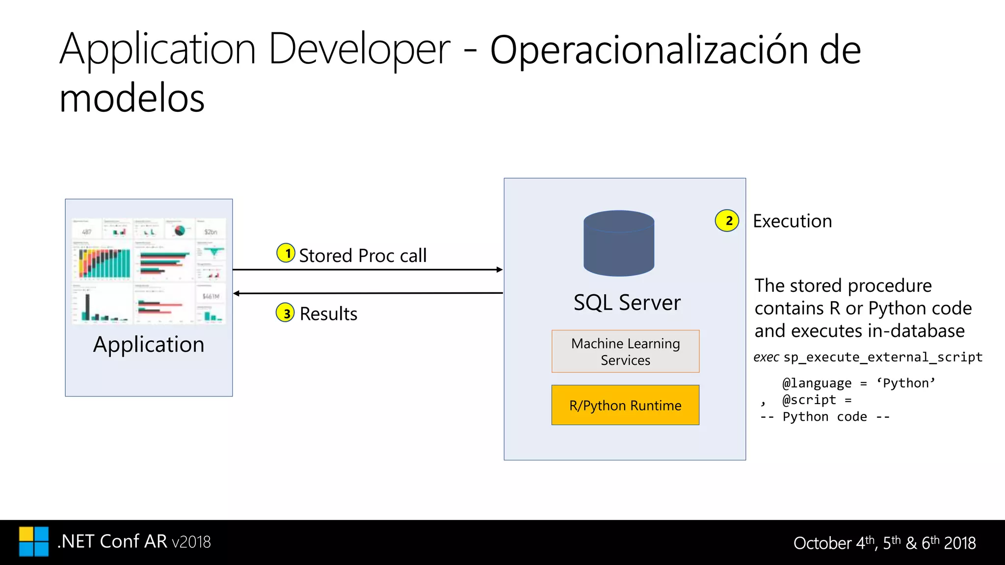1005x565 pixels.
Task: Click the R/Python Runtime box
Action: 625,405
